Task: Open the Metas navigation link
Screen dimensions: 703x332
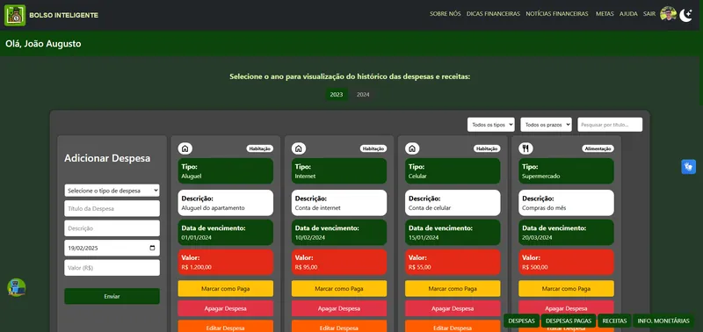Action: [605, 14]
